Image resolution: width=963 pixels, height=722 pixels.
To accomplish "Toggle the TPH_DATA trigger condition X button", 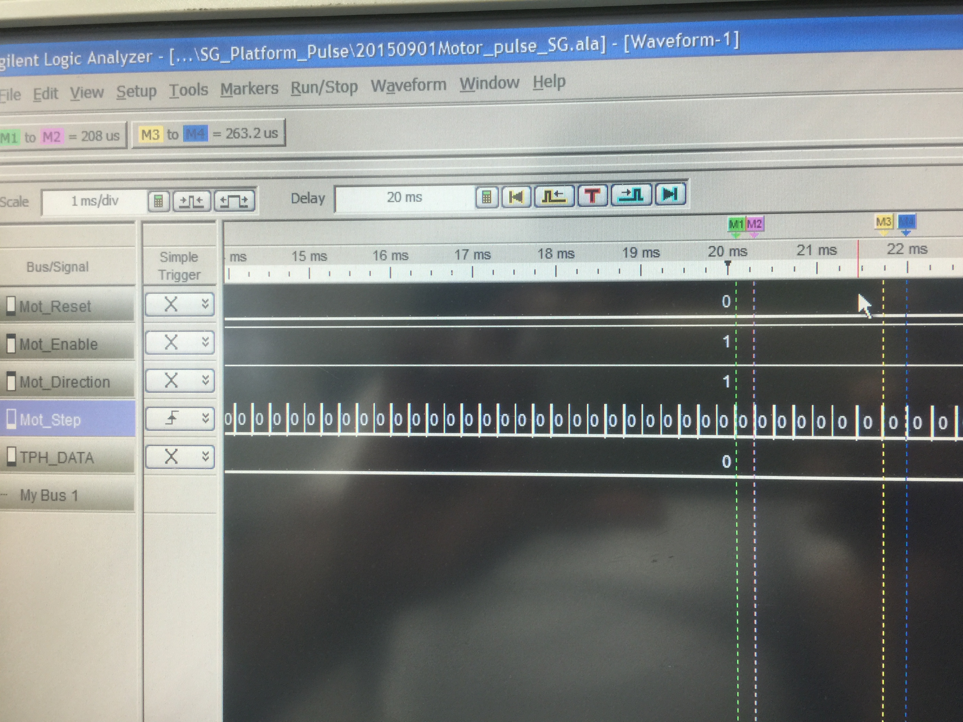I will pos(171,457).
